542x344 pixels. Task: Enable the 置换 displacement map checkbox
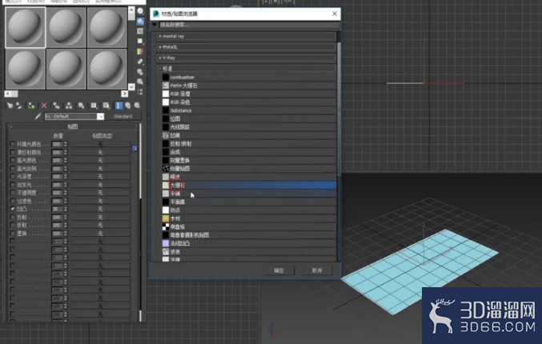coord(13,234)
